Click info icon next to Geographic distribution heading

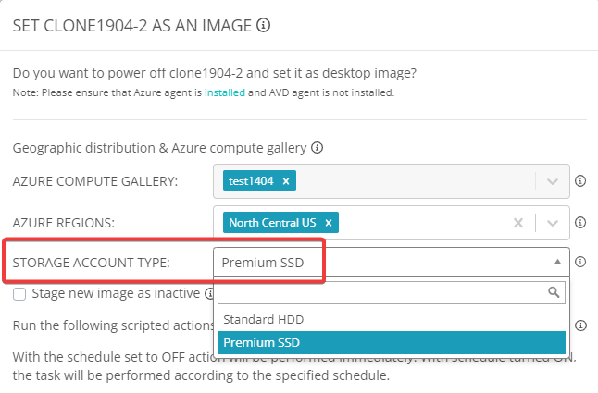(x=317, y=147)
